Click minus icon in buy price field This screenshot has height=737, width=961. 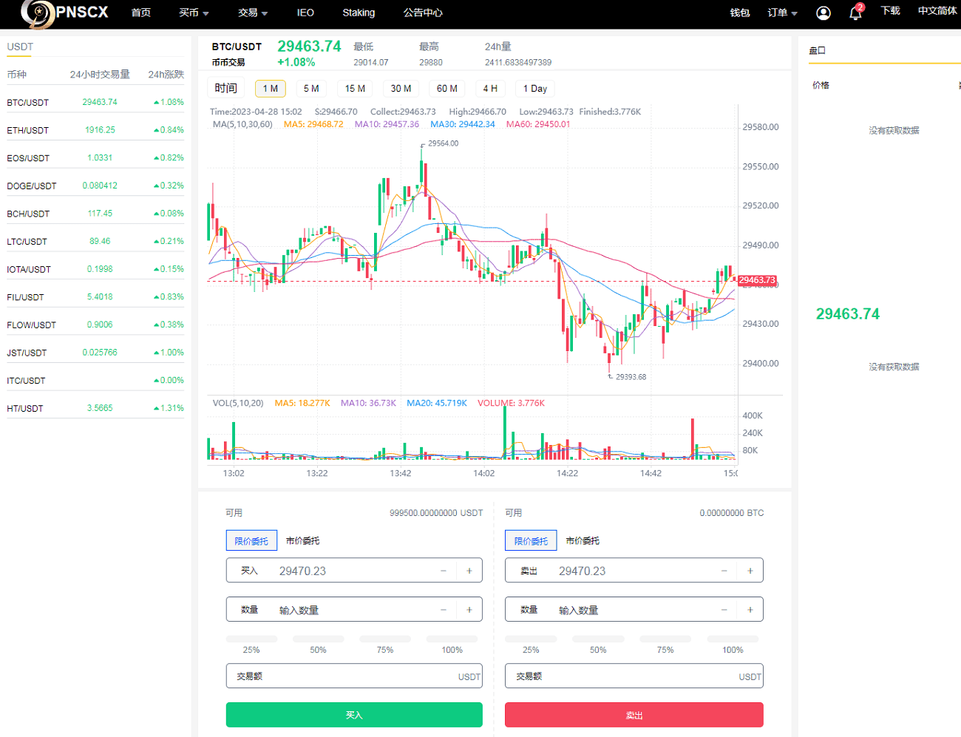pyautogui.click(x=443, y=571)
